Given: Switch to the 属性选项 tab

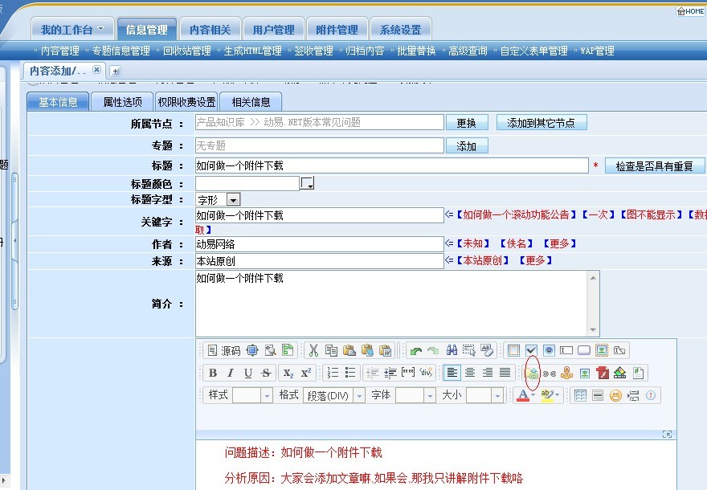Looking at the screenshot, I should click(122, 102).
